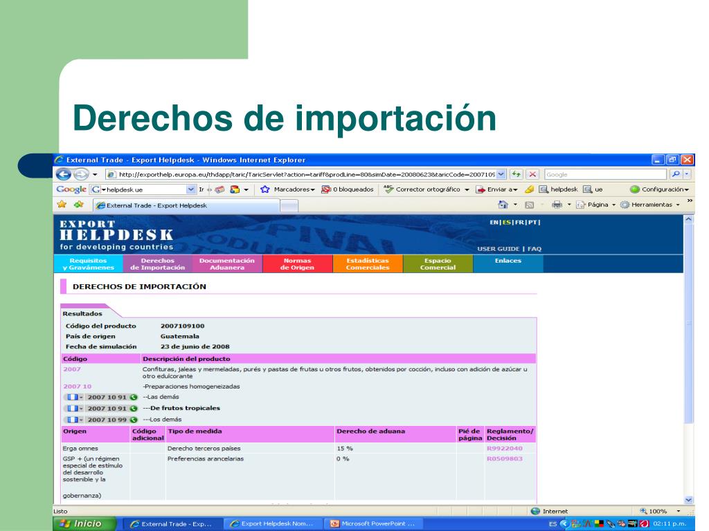Open the Marcadores bookmarks menu
The height and width of the screenshot is (531, 709).
pyautogui.click(x=287, y=189)
